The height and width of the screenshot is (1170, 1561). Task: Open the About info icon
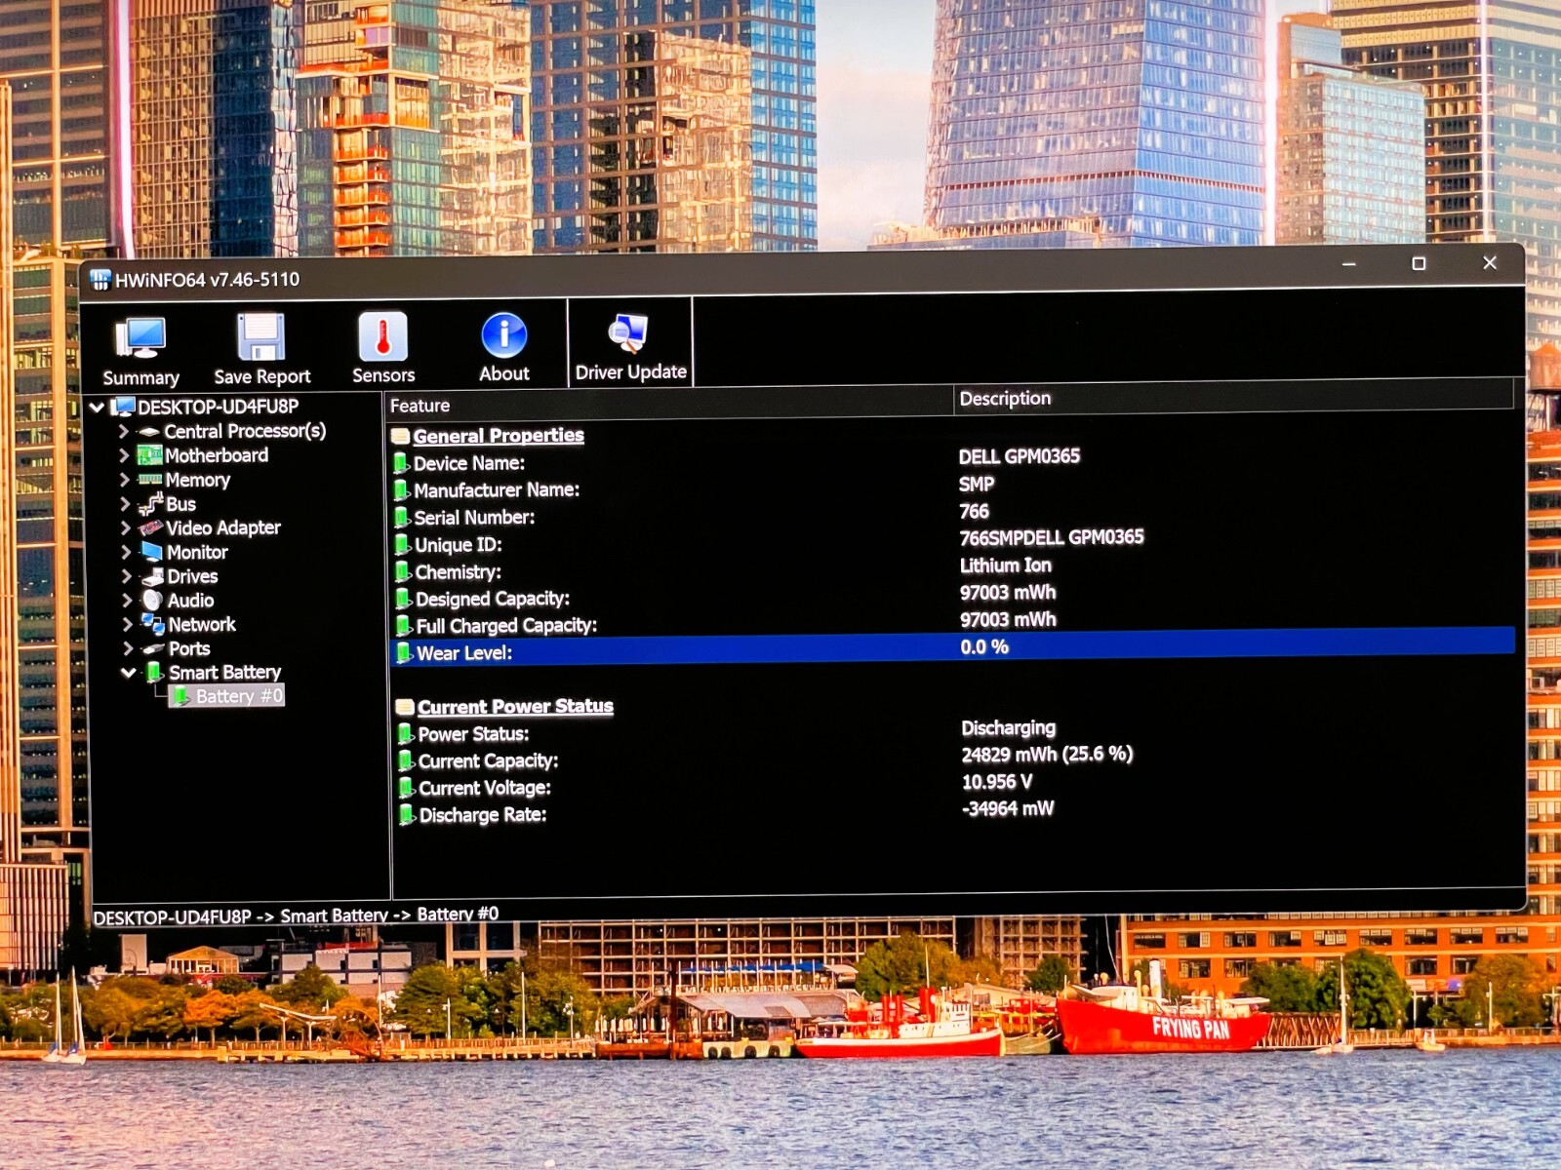pos(503,335)
